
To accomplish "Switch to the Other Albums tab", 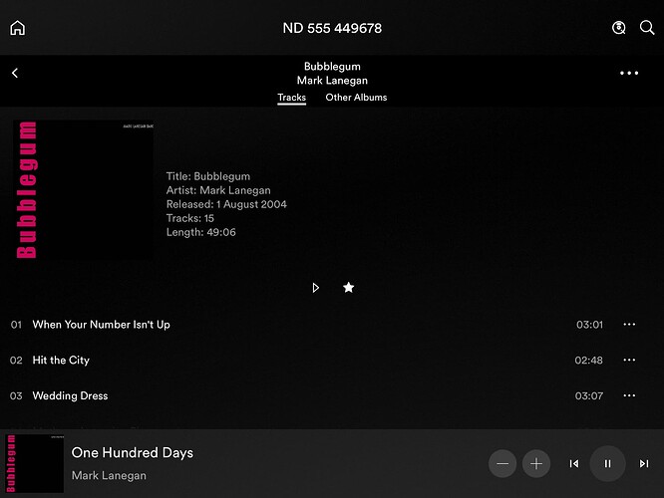I will (x=356, y=98).
